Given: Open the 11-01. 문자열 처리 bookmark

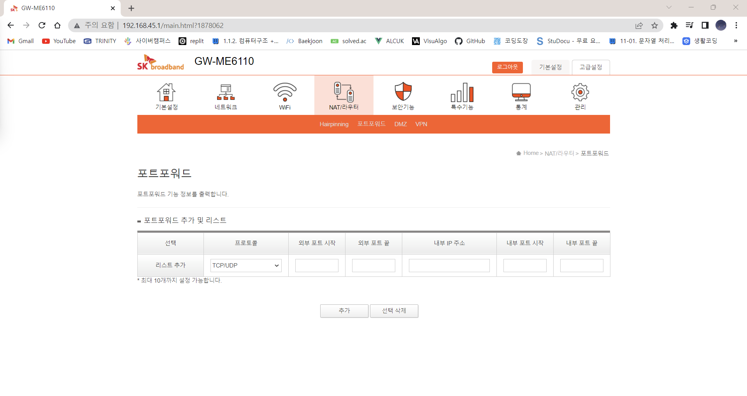Looking at the screenshot, I should coord(642,41).
